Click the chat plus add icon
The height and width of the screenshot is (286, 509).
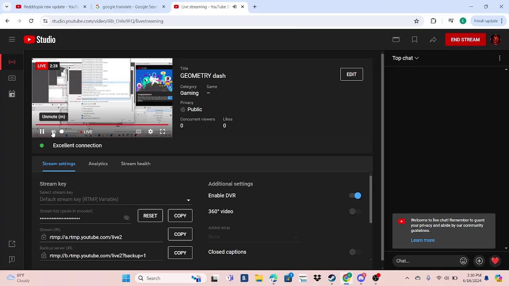(x=479, y=261)
